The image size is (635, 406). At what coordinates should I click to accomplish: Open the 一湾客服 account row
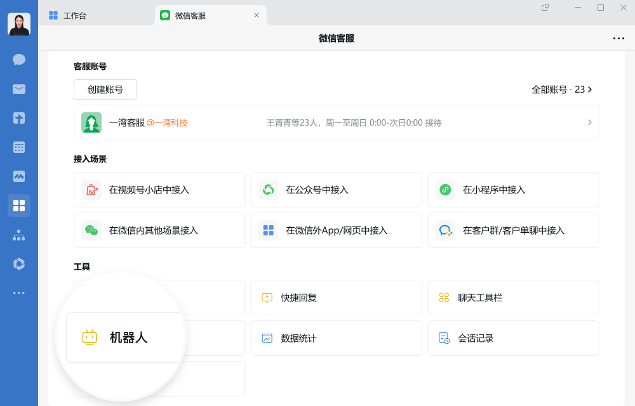pyautogui.click(x=336, y=122)
